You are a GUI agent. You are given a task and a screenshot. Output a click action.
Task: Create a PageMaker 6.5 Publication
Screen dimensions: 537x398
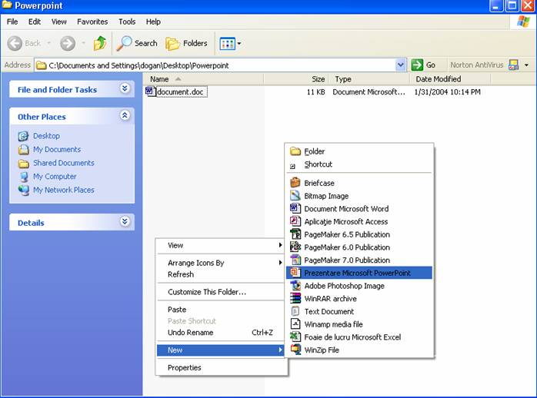coord(359,234)
